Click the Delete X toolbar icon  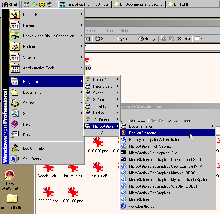pyautogui.click(x=179, y=39)
